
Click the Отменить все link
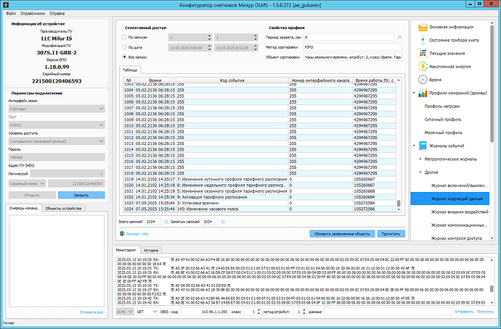(x=91, y=312)
